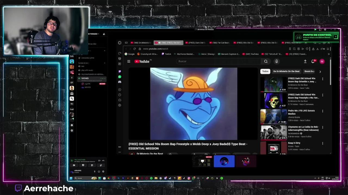Open the Twitch bookmark
The height and width of the screenshot is (195, 348).
[x=166, y=54]
